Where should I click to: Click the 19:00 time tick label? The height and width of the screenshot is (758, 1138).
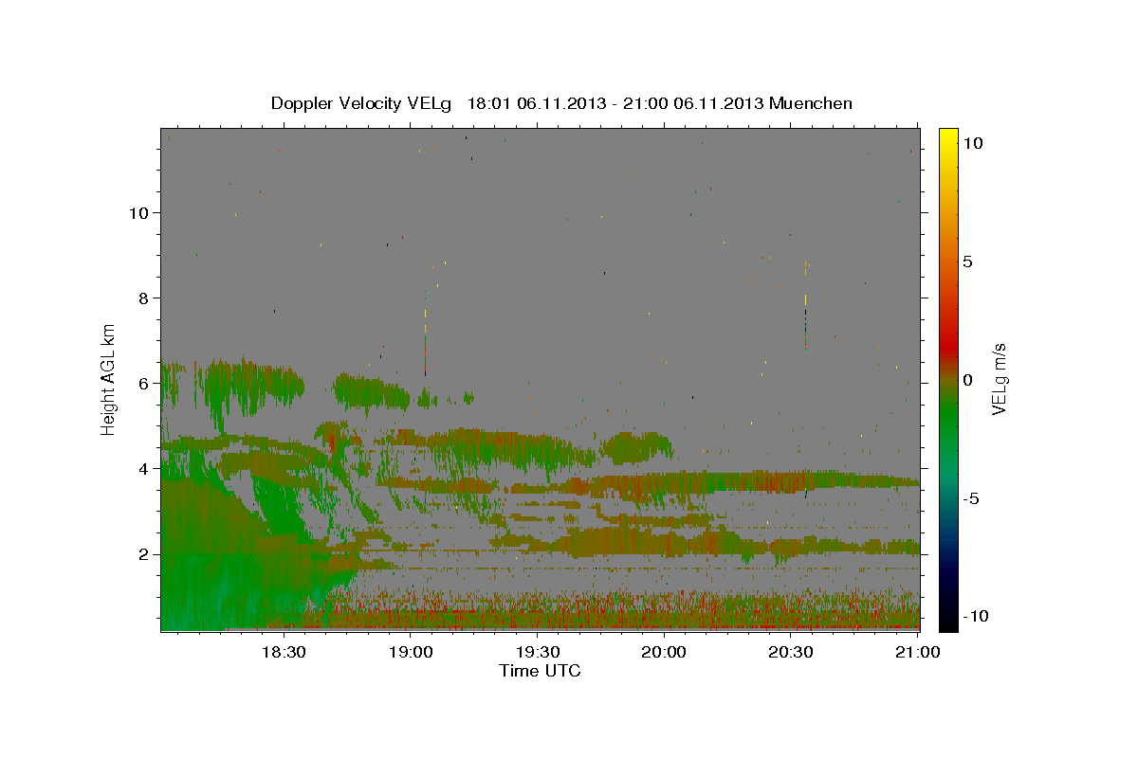coord(411,652)
